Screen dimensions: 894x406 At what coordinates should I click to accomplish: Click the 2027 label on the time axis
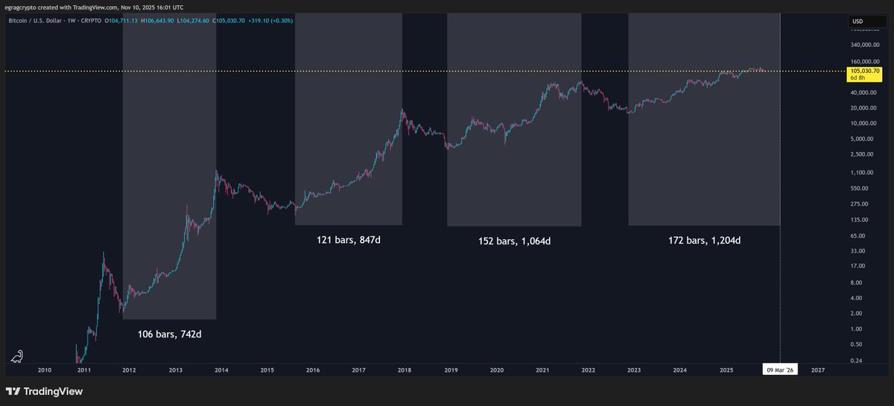tap(817, 369)
